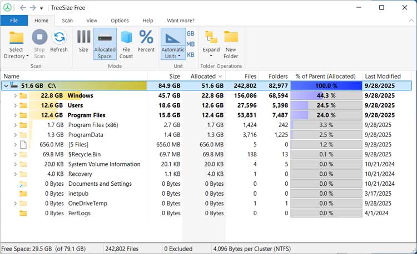Open the Help tab
This screenshot has width=417, height=254.
click(x=148, y=21)
